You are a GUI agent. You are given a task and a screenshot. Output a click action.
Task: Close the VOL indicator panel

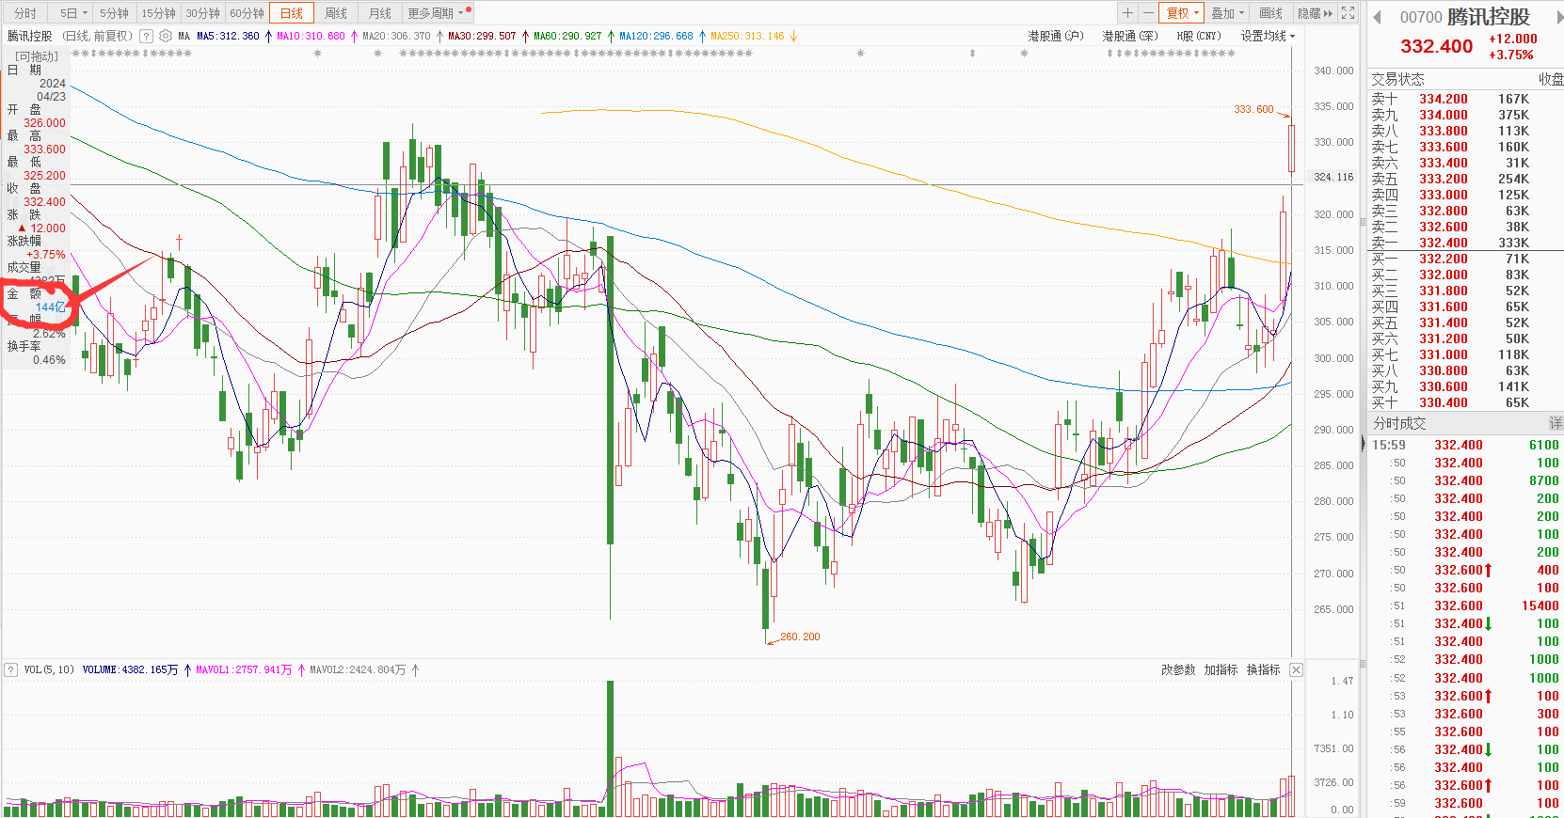tap(1296, 669)
